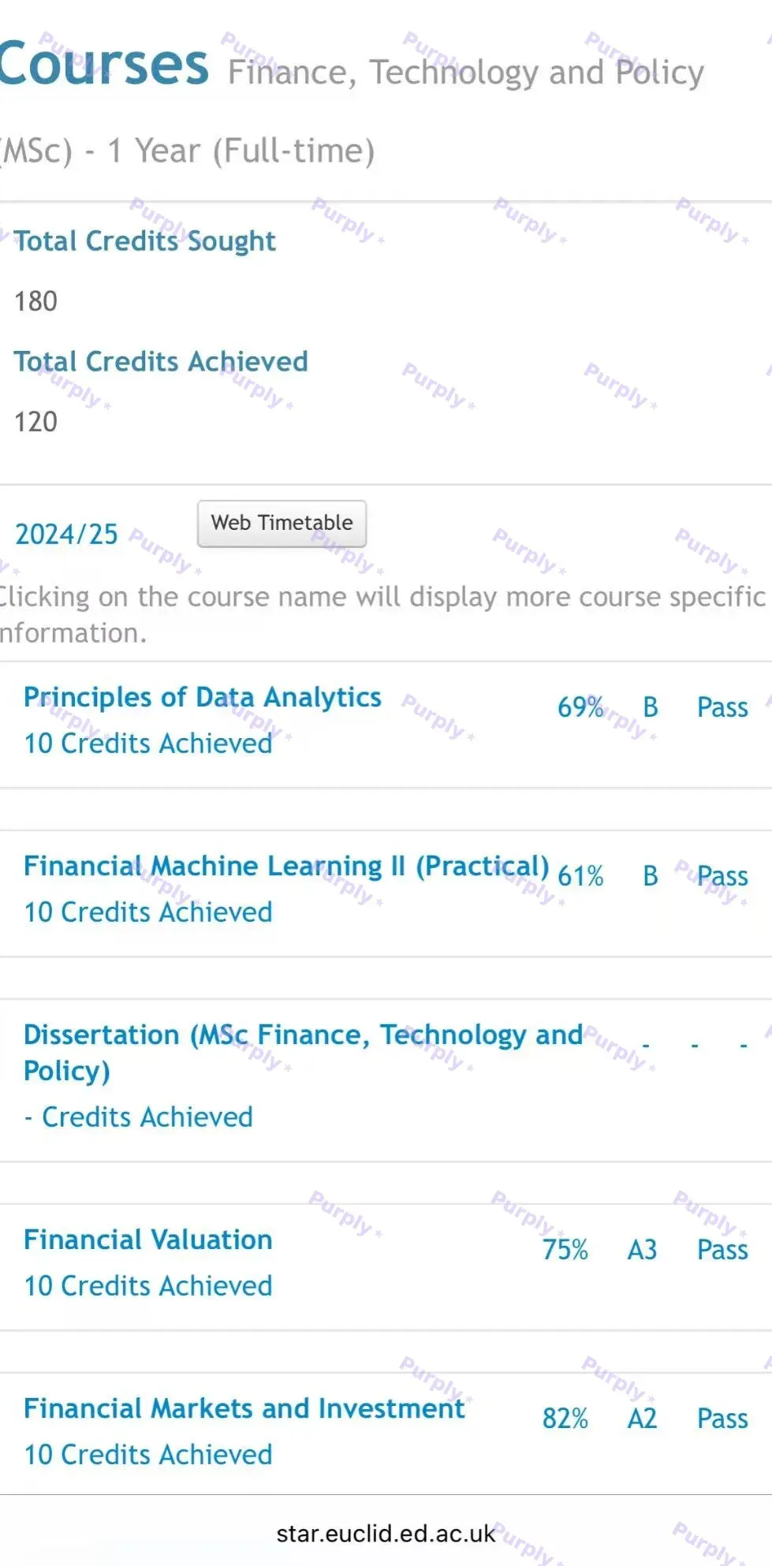Click the Pass result for Principles of Data Analytics
The width and height of the screenshot is (772, 1566).
722,707
